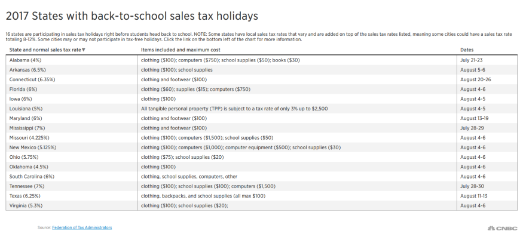Click Louisiana's tangible personal property description
This screenshot has height=237, width=520.
point(234,109)
